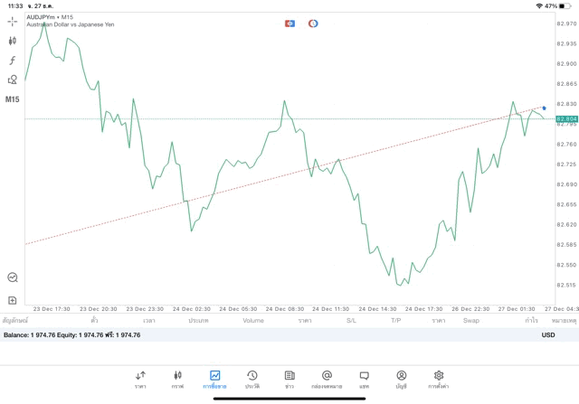
Task: Select the green 82.804 current price label
Action: point(566,118)
